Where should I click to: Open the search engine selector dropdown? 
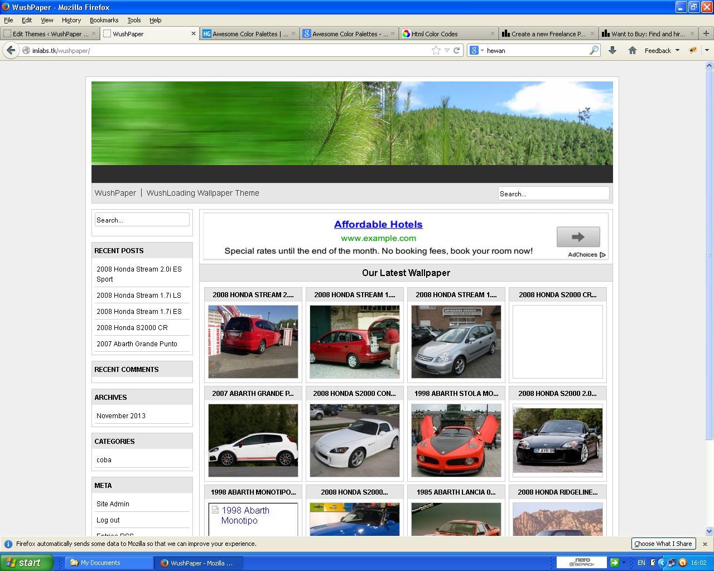476,50
